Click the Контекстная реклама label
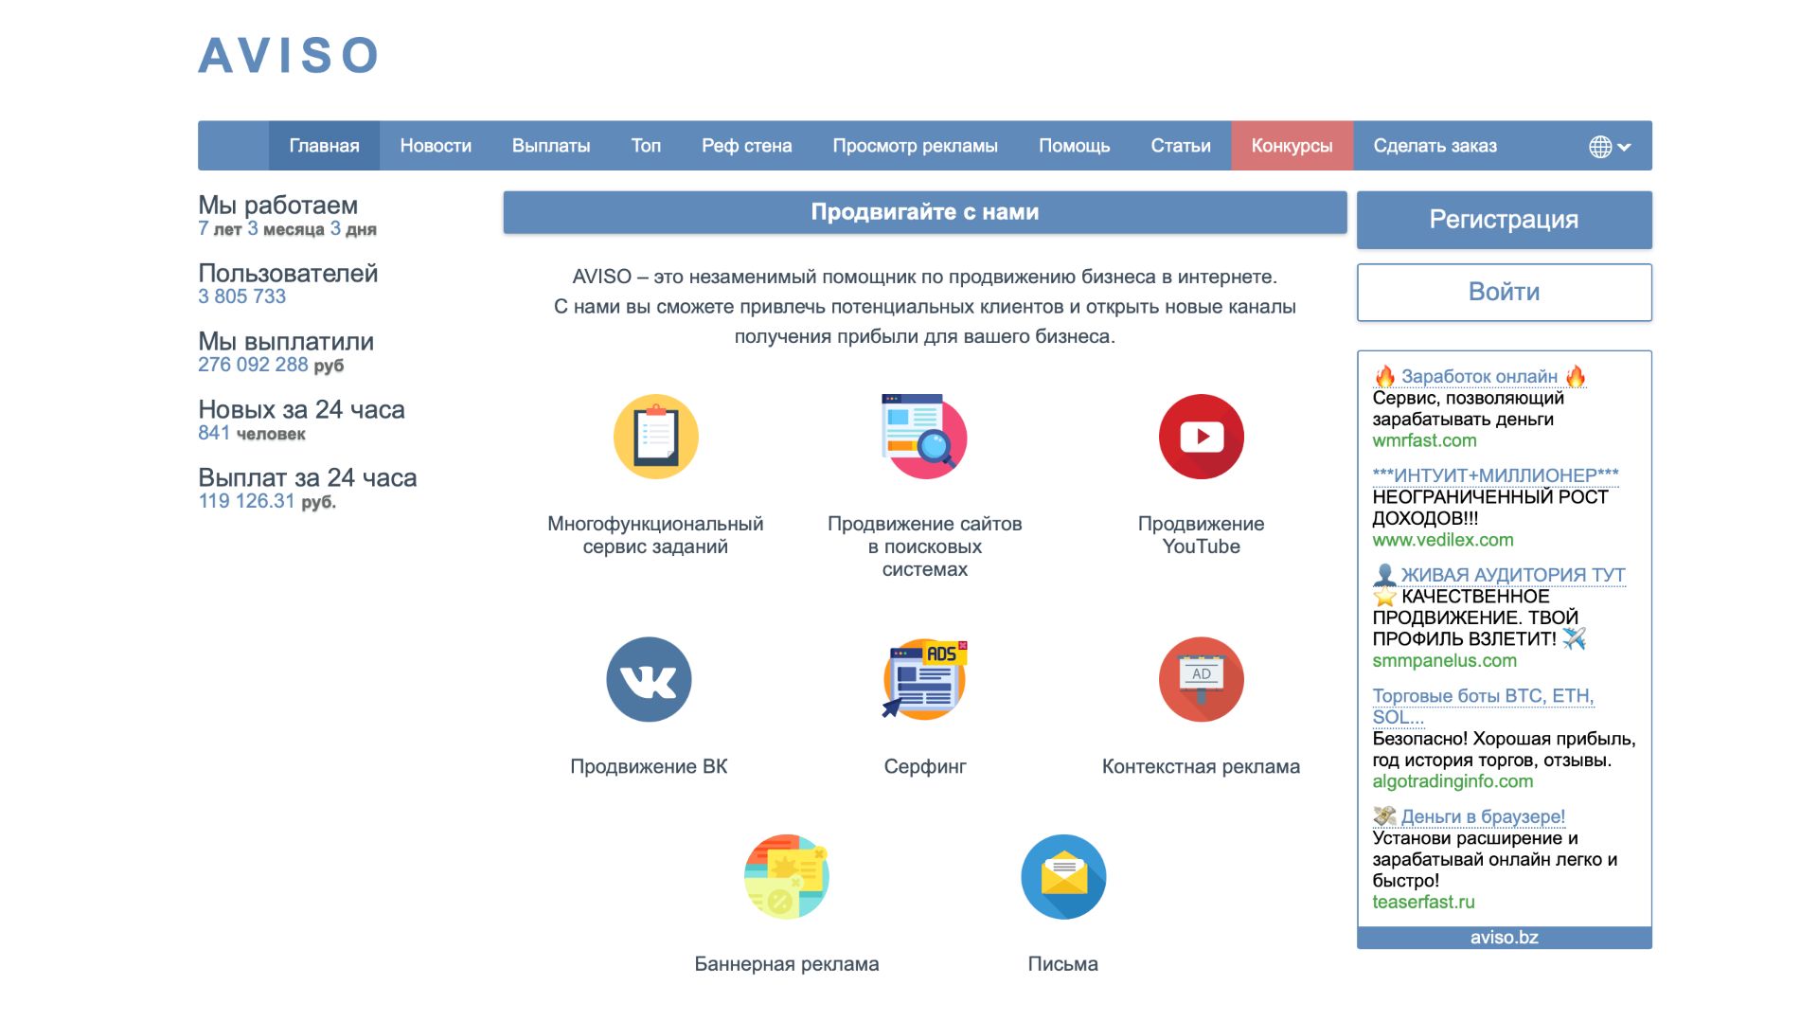This screenshot has height=1021, width=1818. (1201, 766)
